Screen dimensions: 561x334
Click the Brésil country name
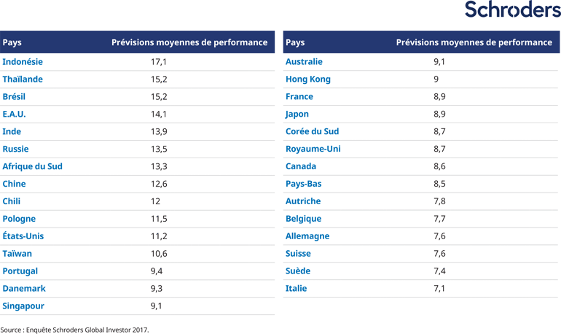point(14,97)
